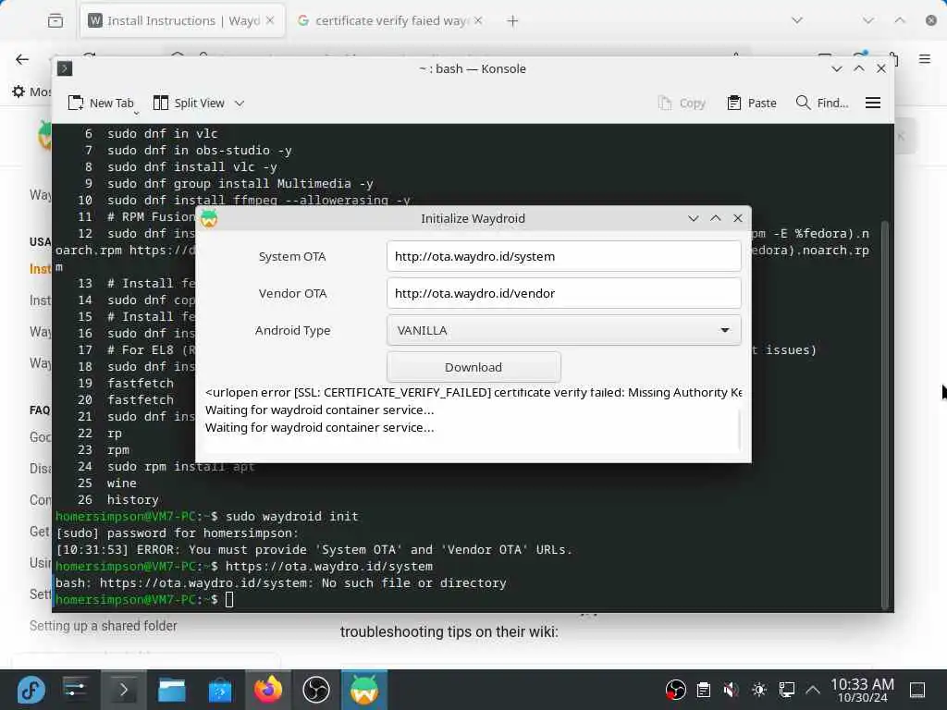The image size is (947, 710).
Task: Expand the Split View dropdown chevron
Action: click(x=240, y=104)
